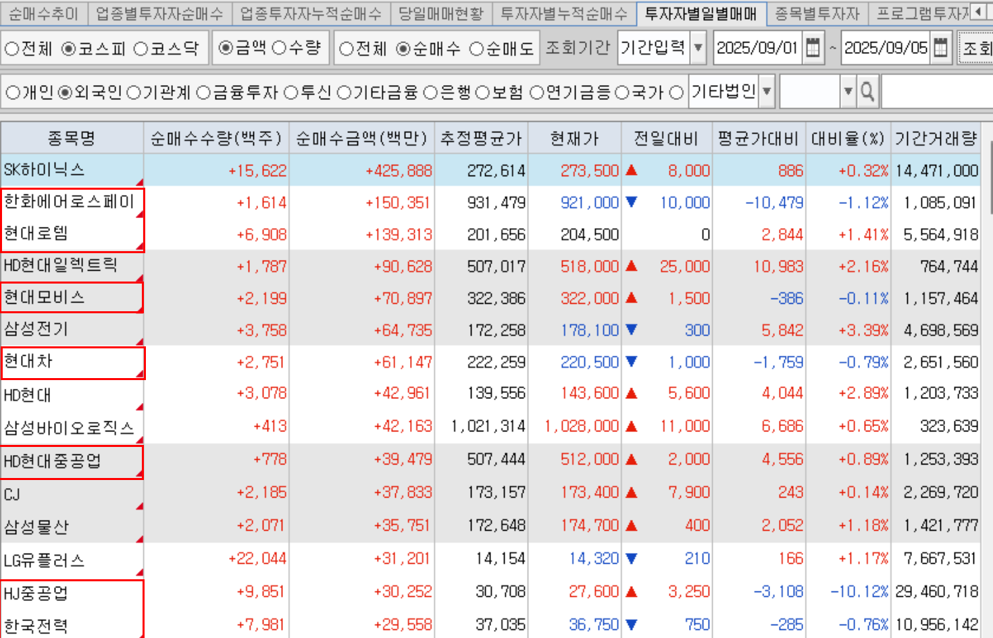Open the empty combo box beside search icon

tap(848, 92)
